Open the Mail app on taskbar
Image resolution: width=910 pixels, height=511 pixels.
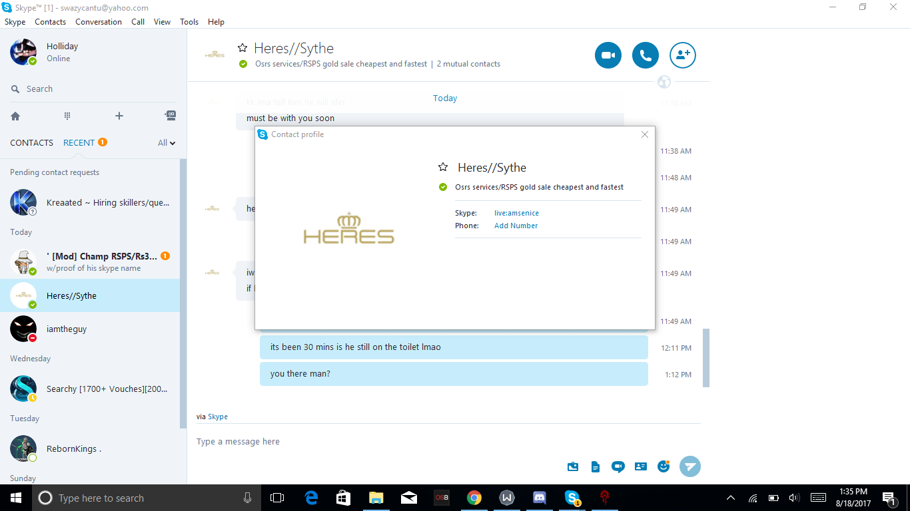point(409,498)
